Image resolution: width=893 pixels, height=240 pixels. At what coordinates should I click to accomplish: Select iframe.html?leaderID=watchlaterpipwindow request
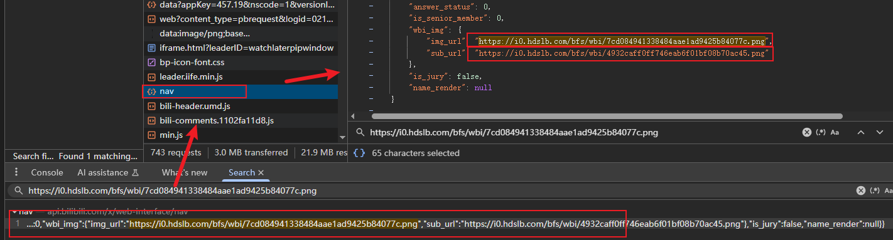point(241,48)
